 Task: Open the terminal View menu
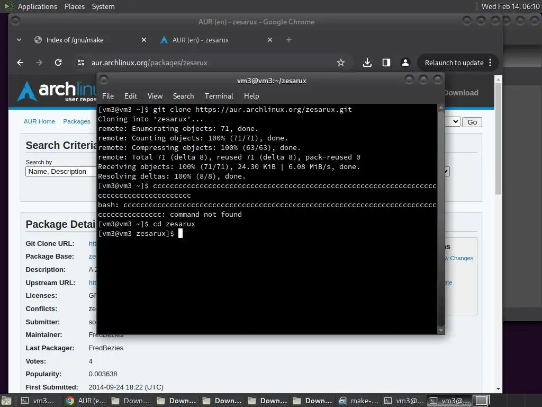click(x=155, y=96)
